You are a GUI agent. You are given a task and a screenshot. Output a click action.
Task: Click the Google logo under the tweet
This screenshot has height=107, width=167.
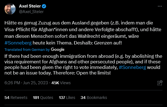tap(58, 49)
